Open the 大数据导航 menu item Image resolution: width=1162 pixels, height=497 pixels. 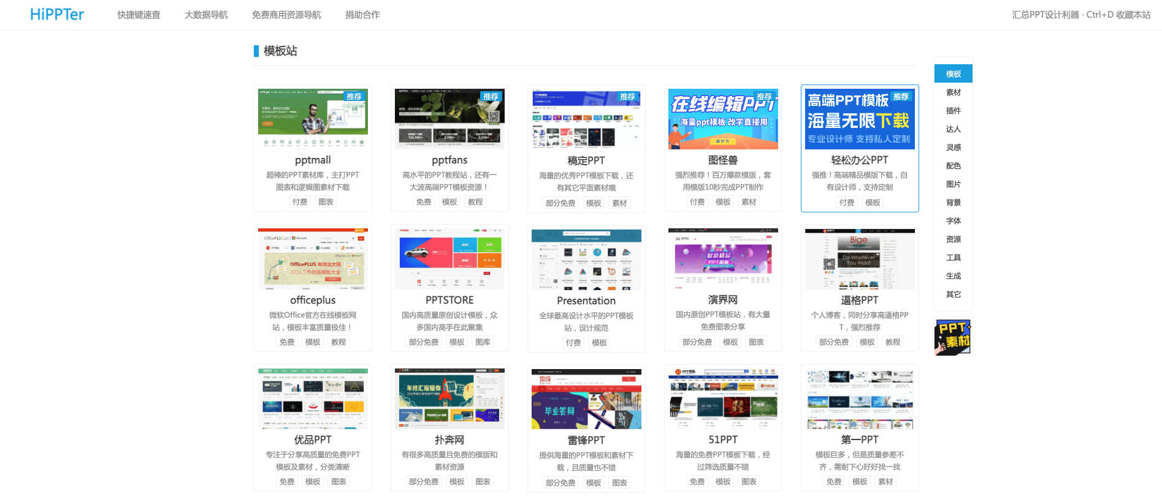tap(206, 15)
